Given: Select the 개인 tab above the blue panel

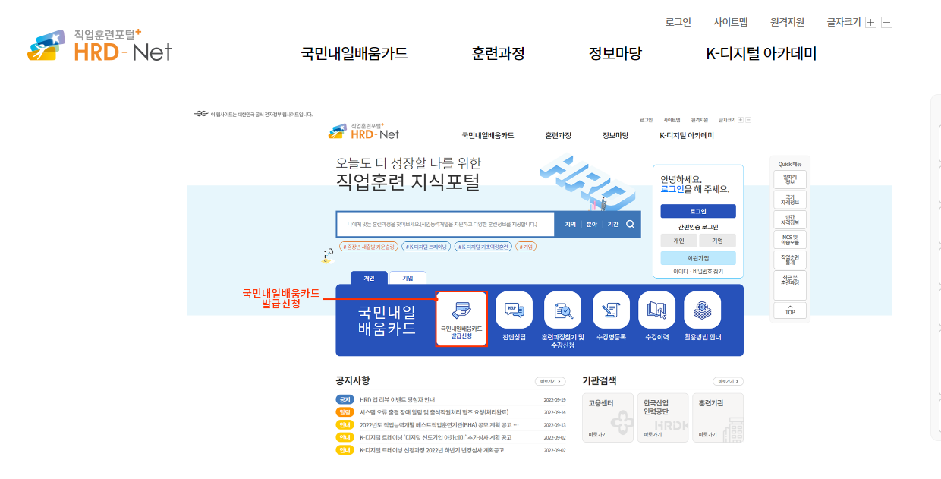Looking at the screenshot, I should click(369, 278).
